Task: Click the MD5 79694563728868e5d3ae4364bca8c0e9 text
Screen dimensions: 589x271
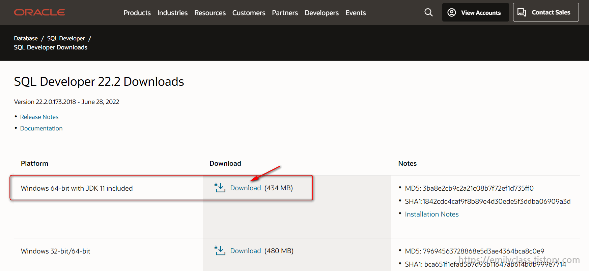Action: coord(474,251)
